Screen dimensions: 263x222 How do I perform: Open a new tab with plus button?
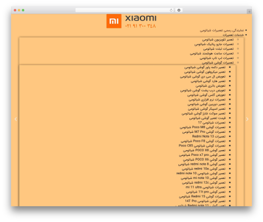[249, 12]
